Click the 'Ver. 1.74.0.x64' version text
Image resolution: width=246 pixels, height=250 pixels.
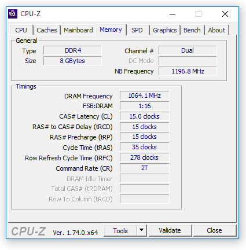tap(75, 233)
